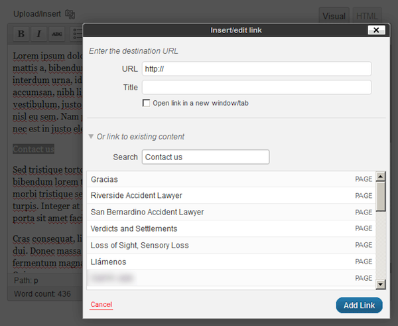Click the Upload/Insert media icon
The width and height of the screenshot is (398, 326).
coord(70,14)
